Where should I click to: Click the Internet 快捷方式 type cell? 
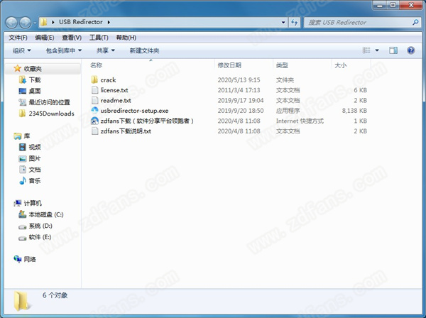coord(300,121)
